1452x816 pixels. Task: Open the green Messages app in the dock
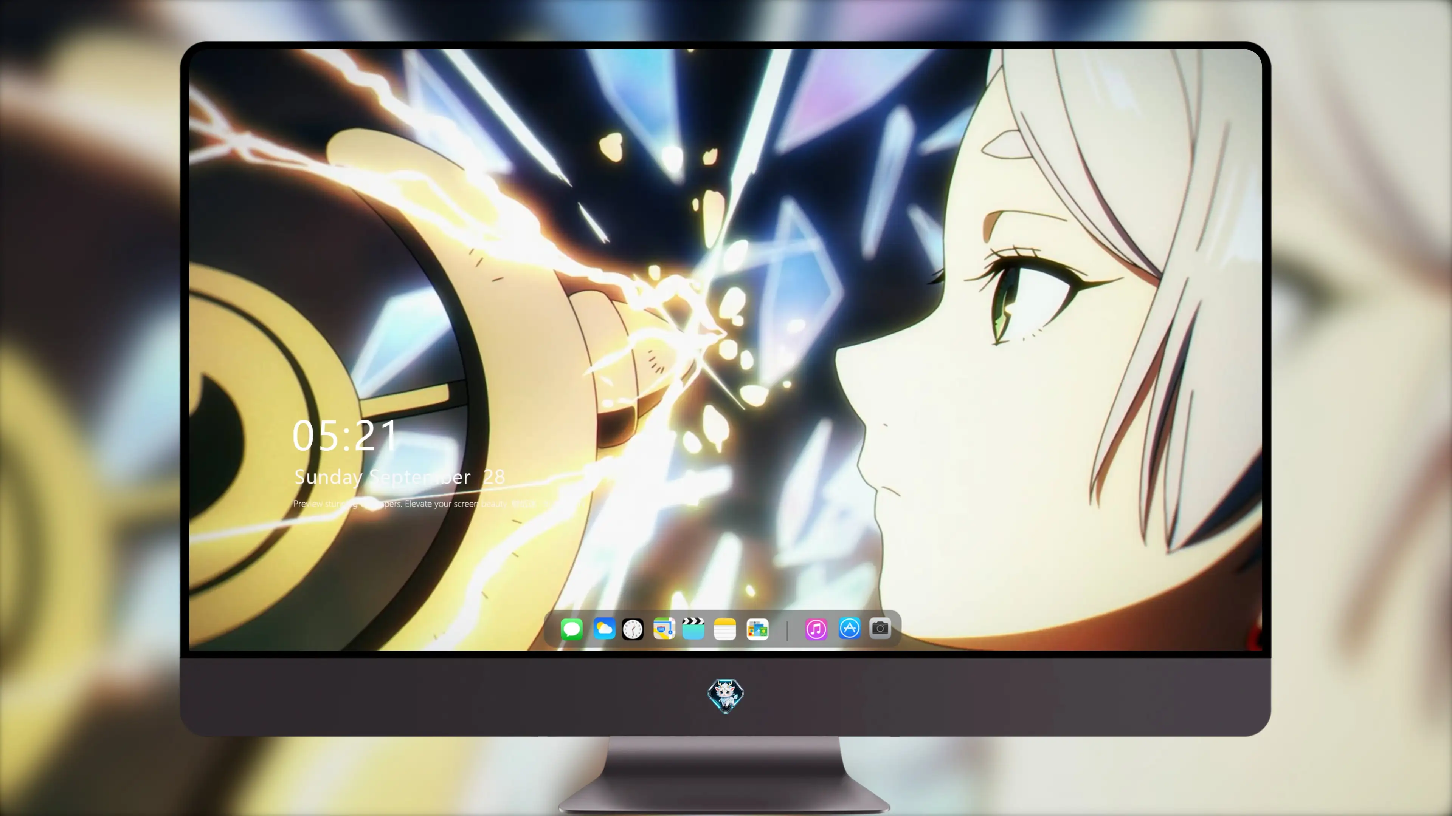click(x=572, y=629)
